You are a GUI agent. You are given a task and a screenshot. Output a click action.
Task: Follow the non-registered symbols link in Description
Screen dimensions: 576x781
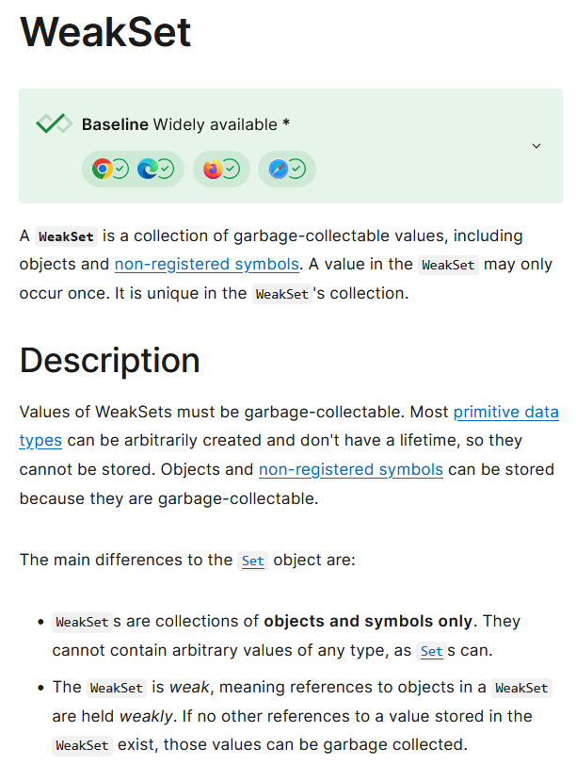point(351,470)
